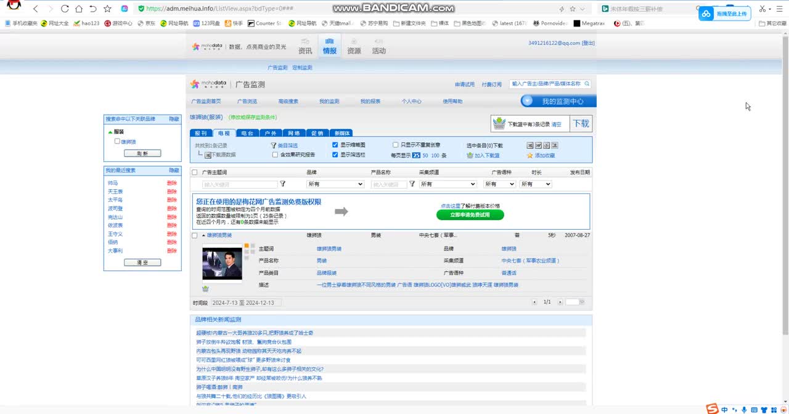Click the 时间段 date range field
The width and height of the screenshot is (789, 414).
tap(247, 302)
